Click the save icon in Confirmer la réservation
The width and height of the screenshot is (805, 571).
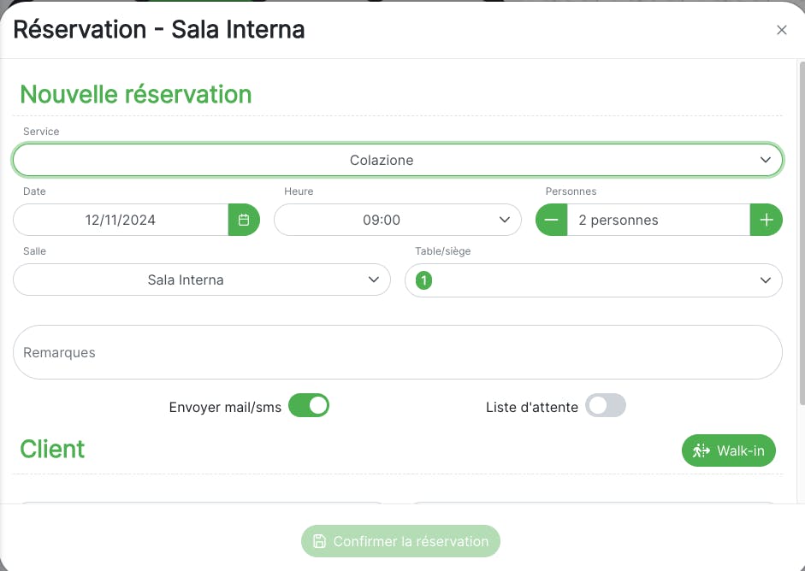319,541
